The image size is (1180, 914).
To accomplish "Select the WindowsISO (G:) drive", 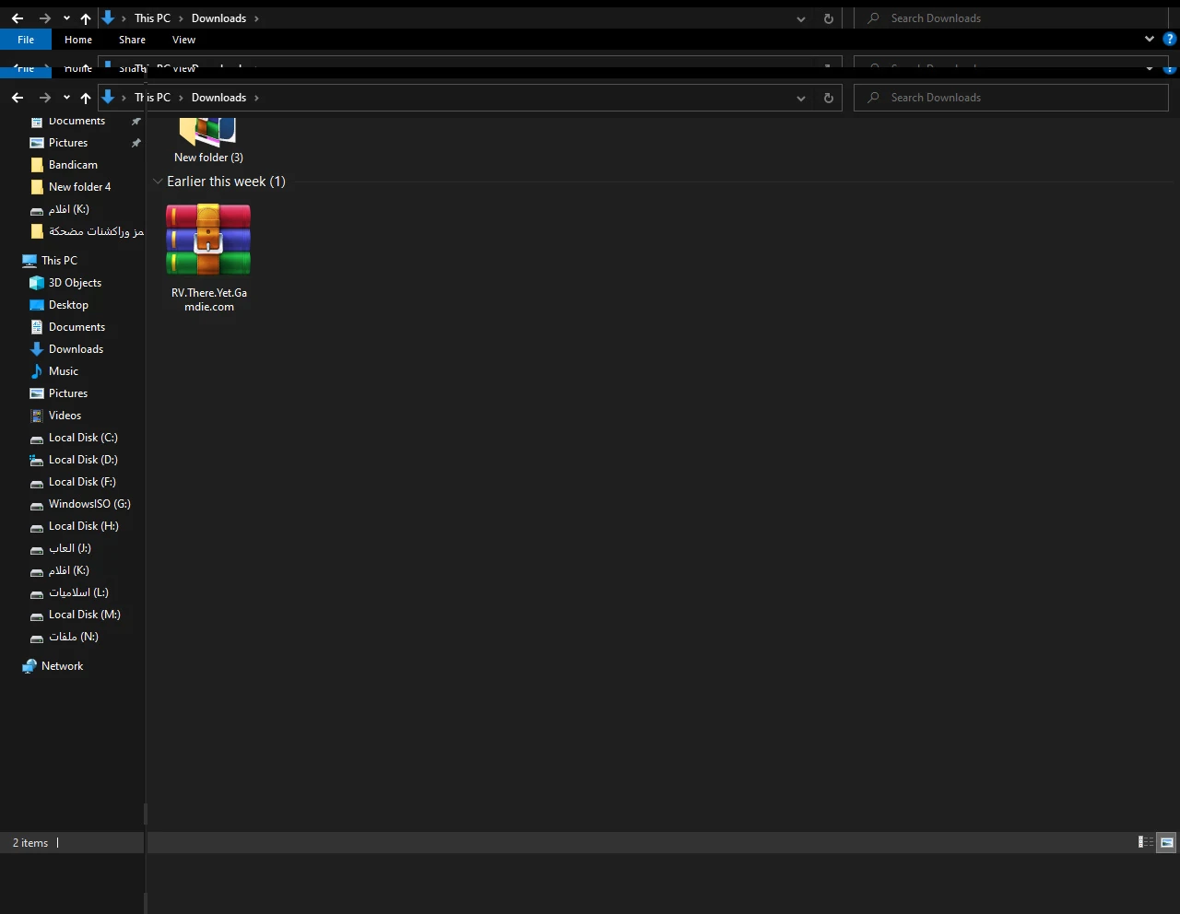I will point(88,504).
